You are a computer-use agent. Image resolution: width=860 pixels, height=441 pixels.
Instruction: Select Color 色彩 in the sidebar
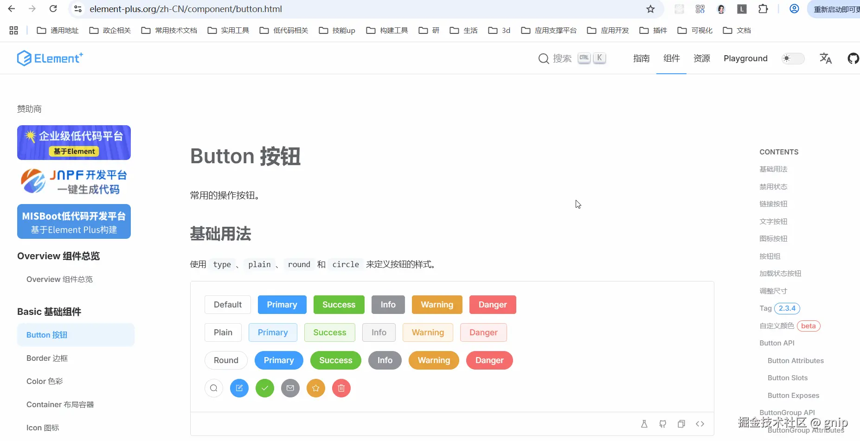pos(45,381)
